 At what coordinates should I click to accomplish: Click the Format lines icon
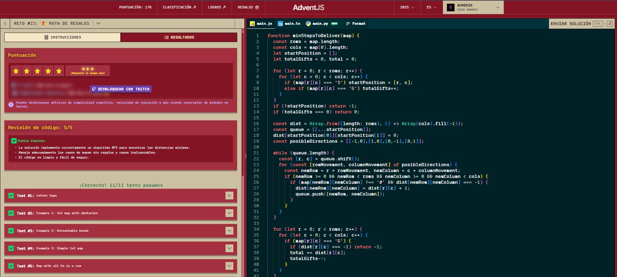click(348, 24)
